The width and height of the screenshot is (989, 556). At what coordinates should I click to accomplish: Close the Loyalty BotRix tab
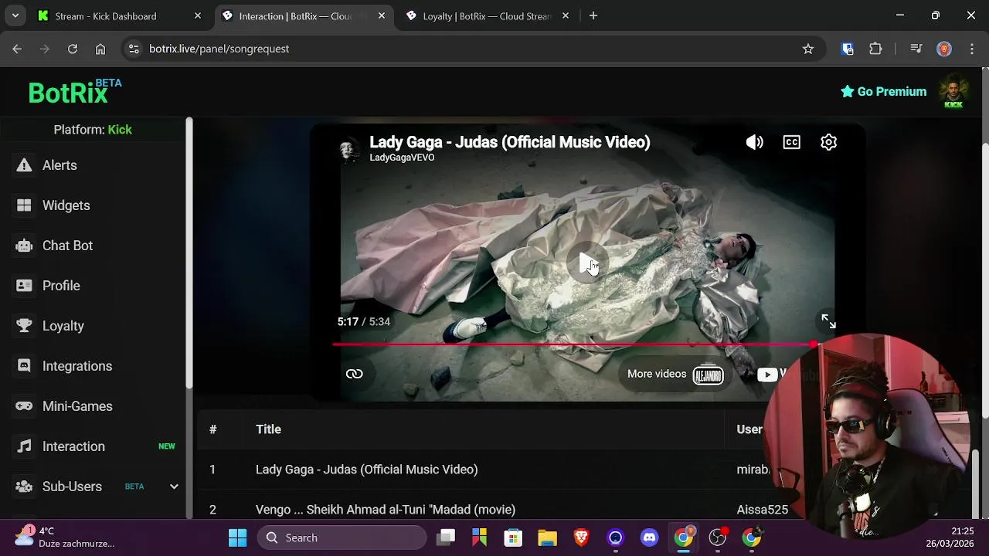566,15
